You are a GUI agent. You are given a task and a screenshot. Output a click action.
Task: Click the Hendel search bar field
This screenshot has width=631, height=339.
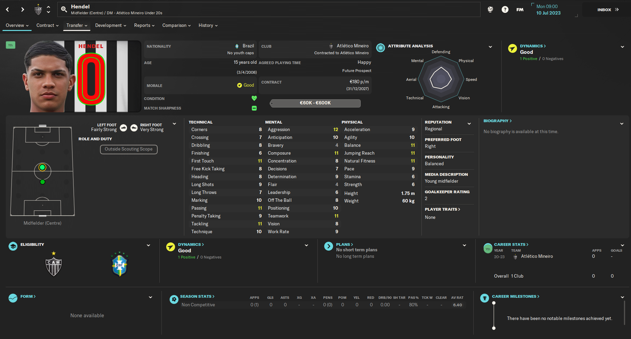pos(269,9)
